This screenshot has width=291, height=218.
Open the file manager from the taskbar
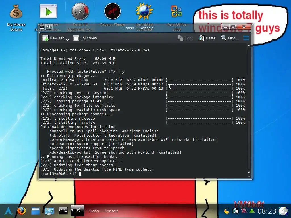pyautogui.click(x=35, y=211)
